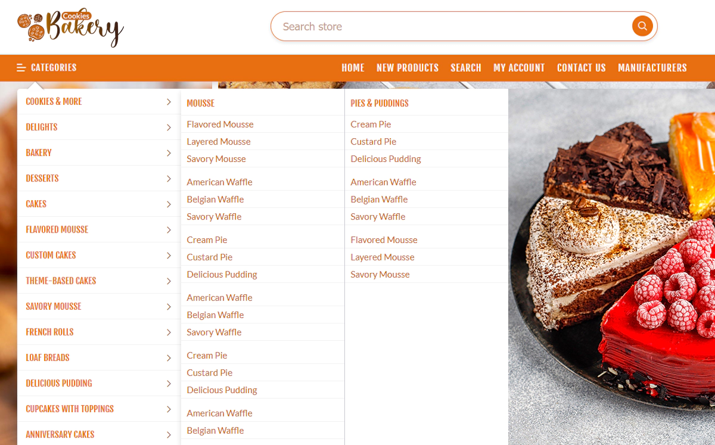Screen dimensions: 715x445
Task: Go to the Home nav link
Action: 353,68
